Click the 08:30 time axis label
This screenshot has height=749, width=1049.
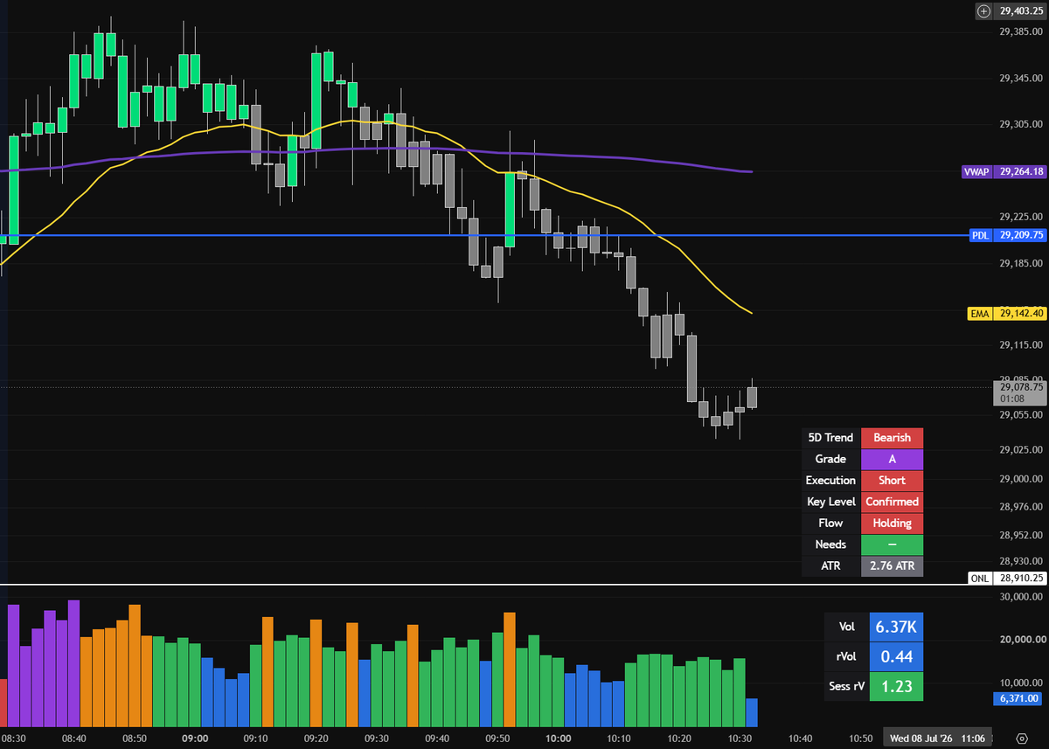pos(14,739)
